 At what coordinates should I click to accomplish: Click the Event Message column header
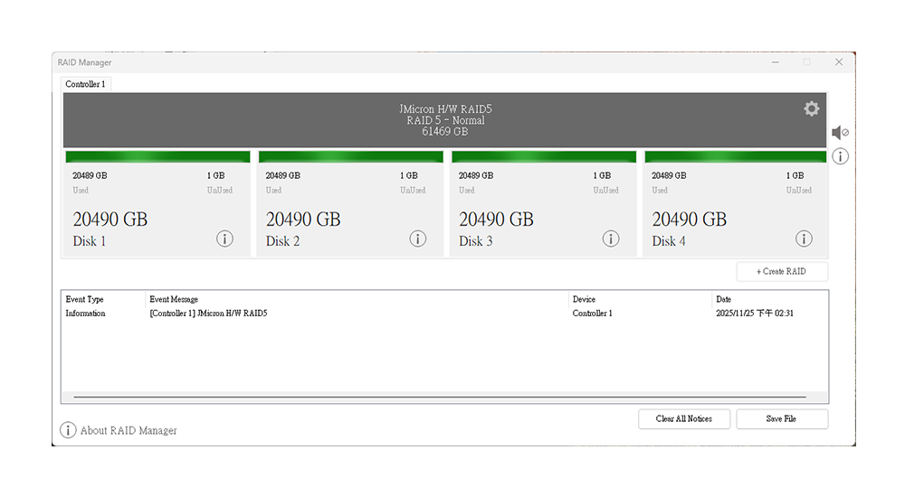pos(174,299)
